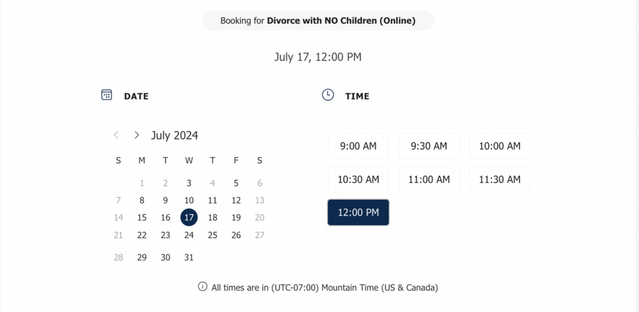This screenshot has height=312, width=639.
Task: Click the July 2024 month heading
Action: pyautogui.click(x=174, y=135)
